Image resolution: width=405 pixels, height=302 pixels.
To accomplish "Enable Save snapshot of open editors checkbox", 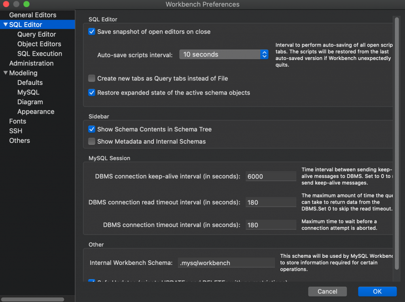I will pyautogui.click(x=92, y=32).
